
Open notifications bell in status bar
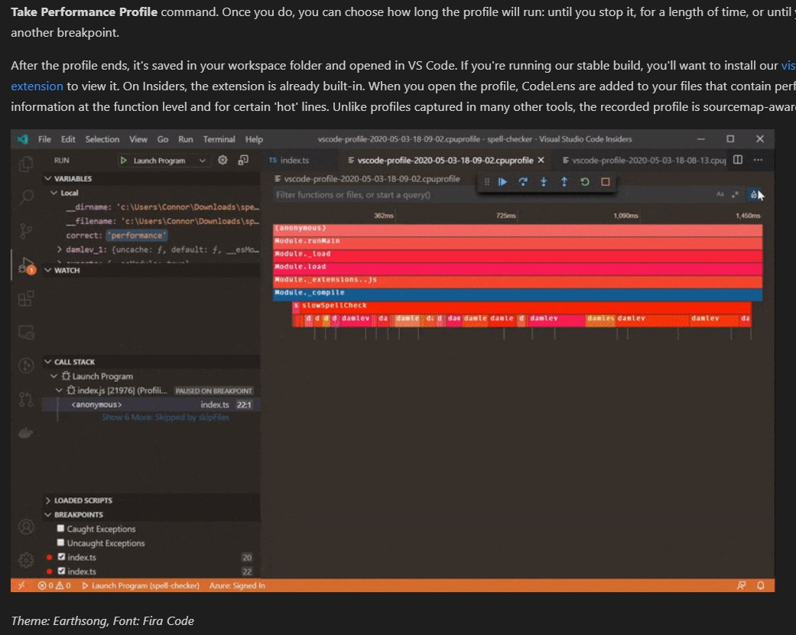point(761,585)
